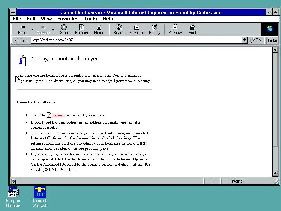This screenshot has height=211, width=281.
Task: Open the Tools menu
Action: tap(90, 19)
